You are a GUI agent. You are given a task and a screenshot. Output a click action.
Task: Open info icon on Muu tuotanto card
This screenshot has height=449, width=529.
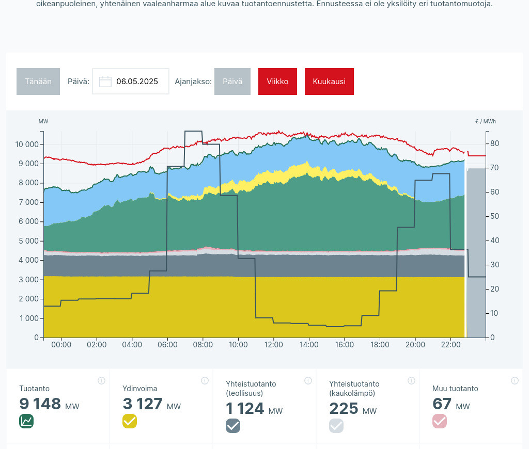pos(515,381)
